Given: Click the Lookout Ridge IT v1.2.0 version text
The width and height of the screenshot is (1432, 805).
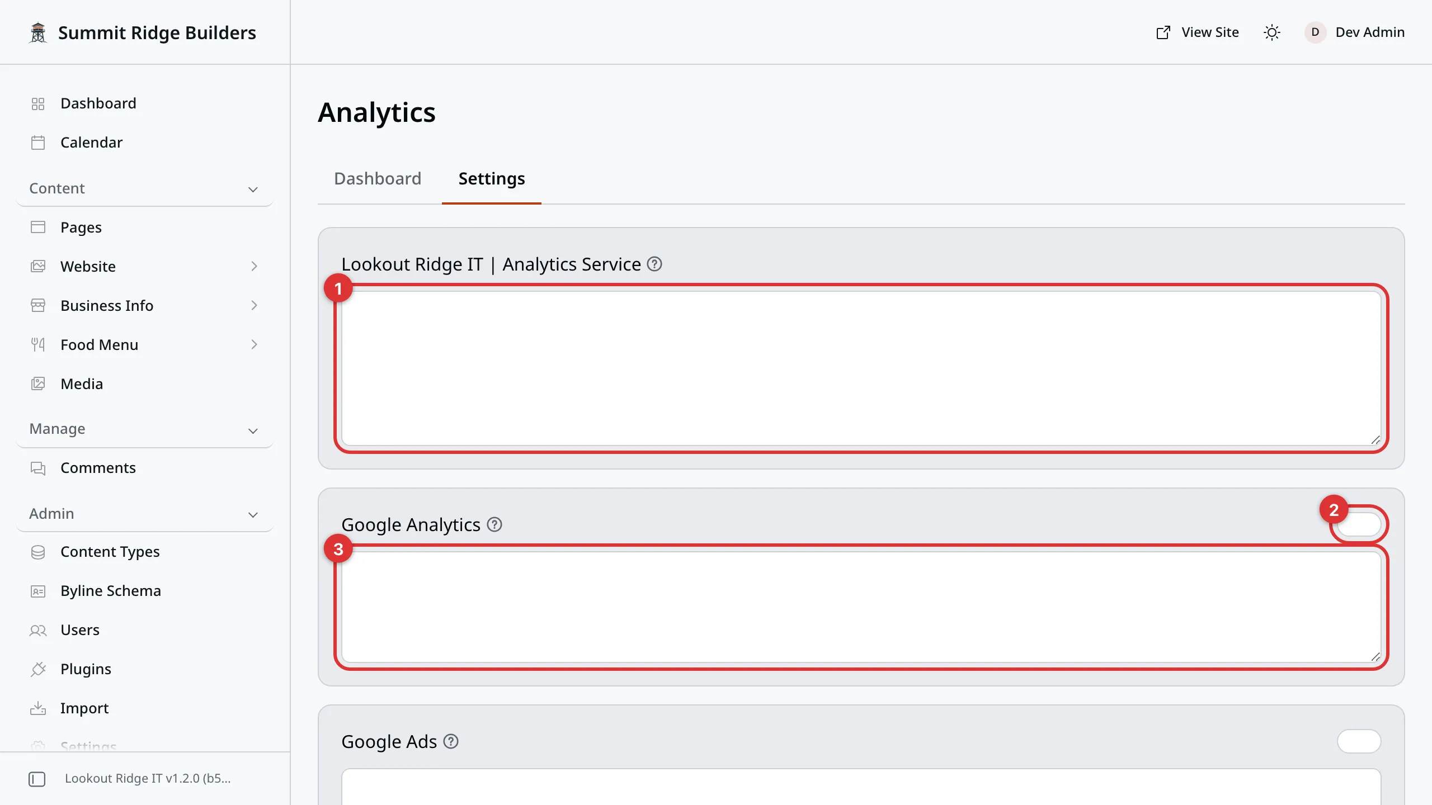Looking at the screenshot, I should [148, 778].
